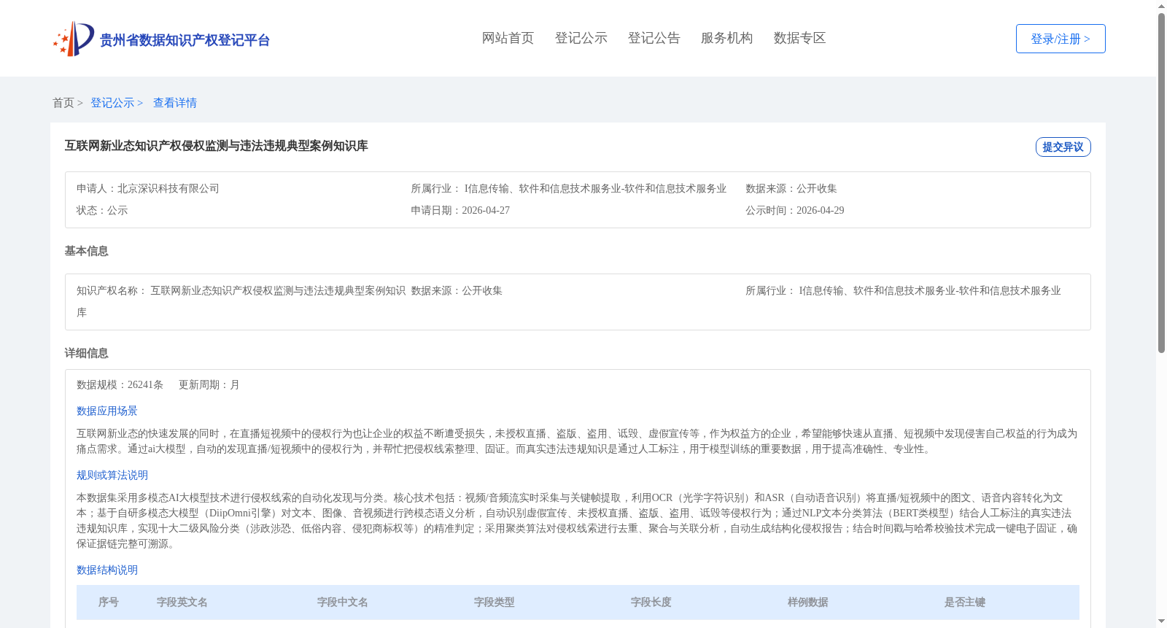Click 数据规模：26241条 text

coord(120,384)
